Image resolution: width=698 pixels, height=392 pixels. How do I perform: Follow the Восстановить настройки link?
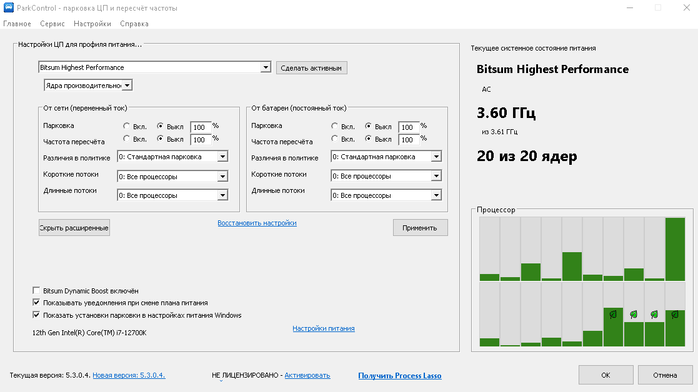[257, 223]
